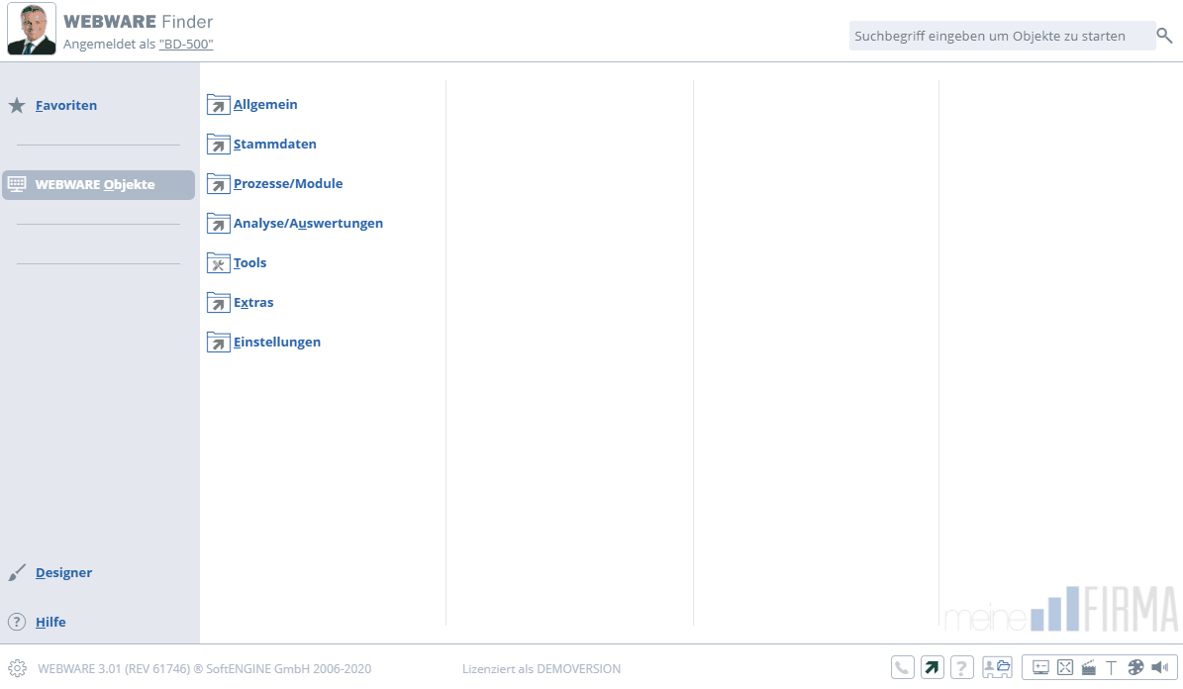Viewport: 1183px width, 689px height.
Task: Click the user and folder icon
Action: pos(997,668)
